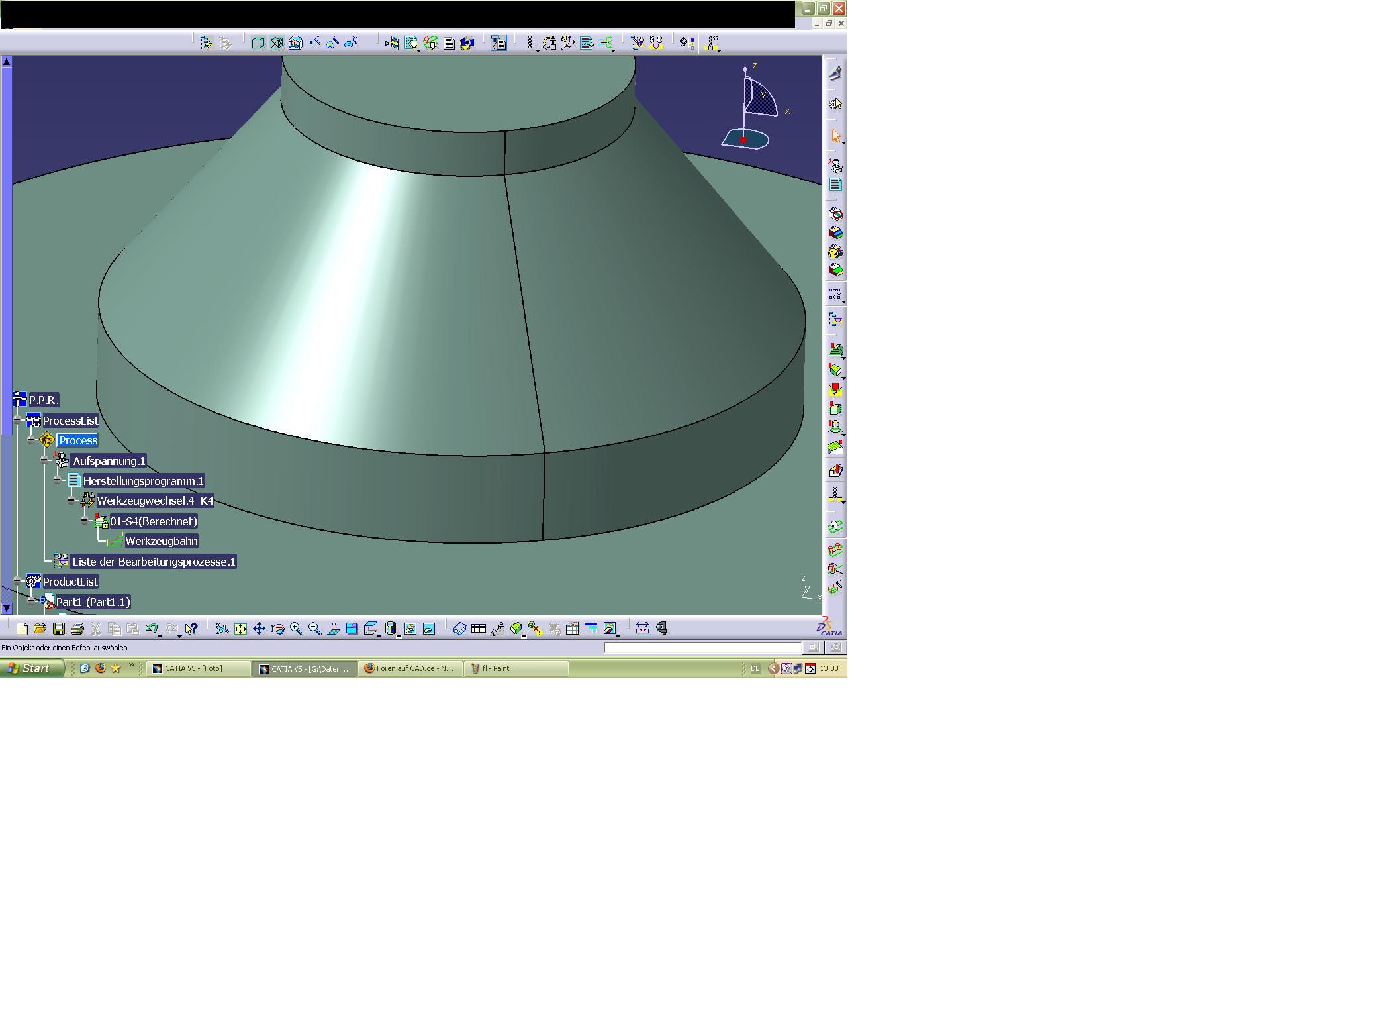Viewport: 1373px width, 1026px height.
Task: Click the command input field in status bar
Action: pyautogui.click(x=702, y=648)
